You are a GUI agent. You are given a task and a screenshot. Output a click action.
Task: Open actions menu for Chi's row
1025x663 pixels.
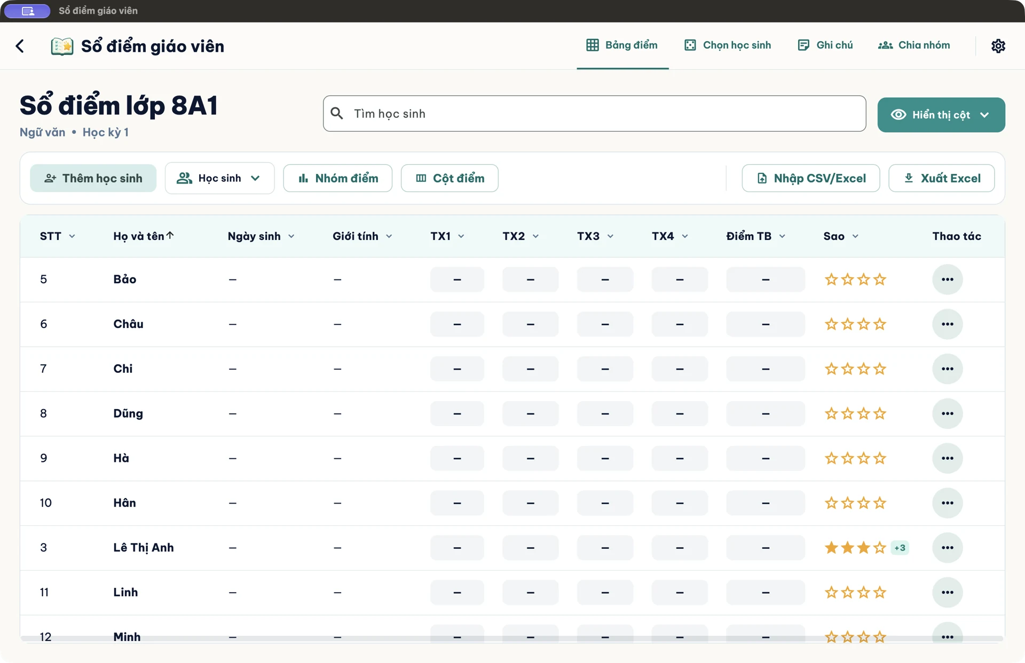pos(948,369)
